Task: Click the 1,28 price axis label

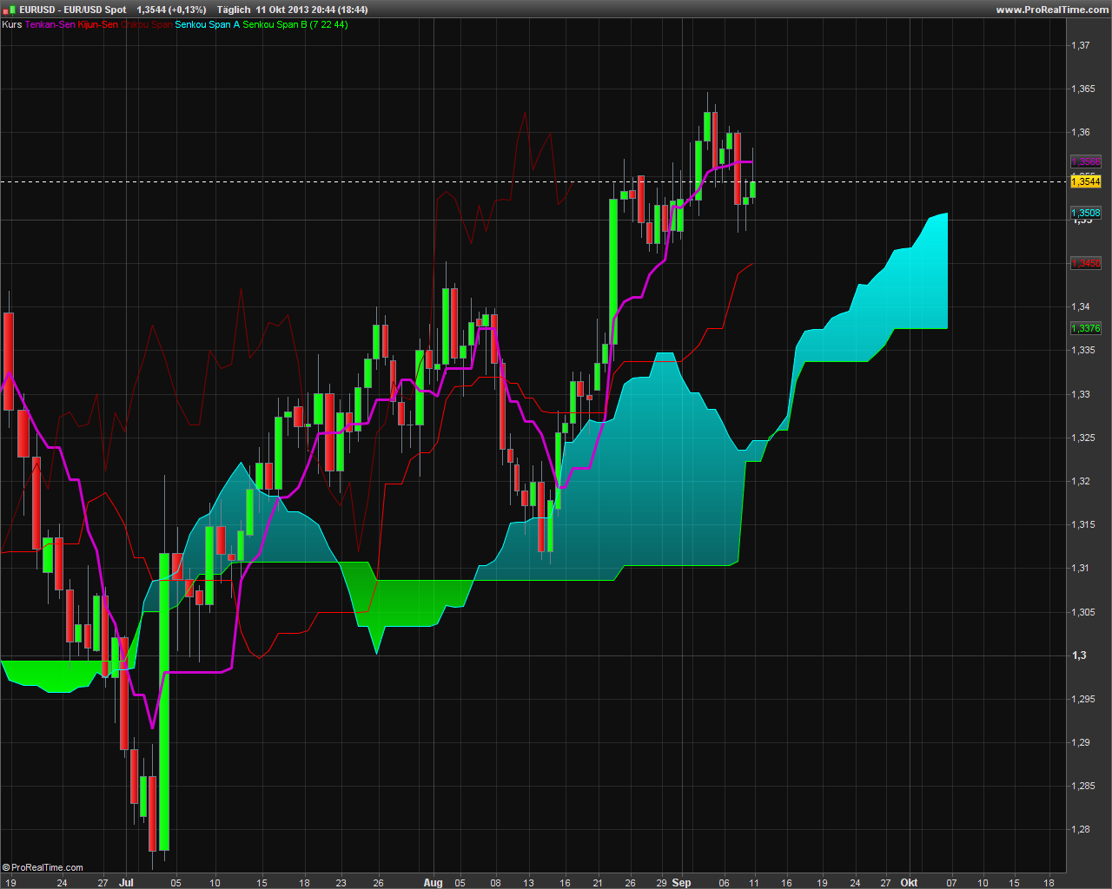Action: point(1081,829)
